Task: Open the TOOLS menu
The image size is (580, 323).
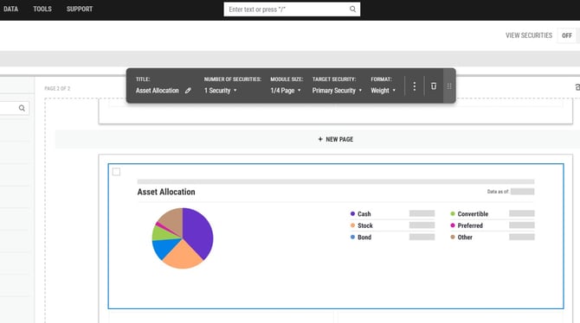Action: click(42, 9)
